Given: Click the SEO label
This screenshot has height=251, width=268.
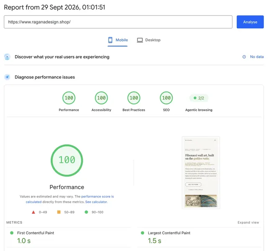Looking at the screenshot, I should pyautogui.click(x=166, y=110).
